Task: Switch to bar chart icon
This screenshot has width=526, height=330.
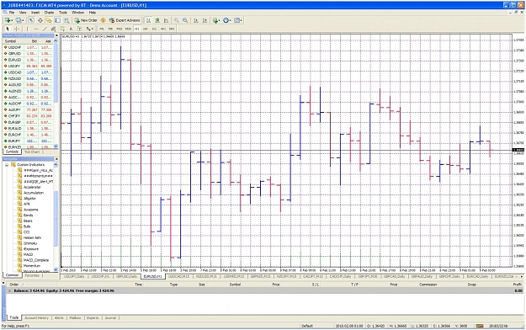Action: coord(148,20)
